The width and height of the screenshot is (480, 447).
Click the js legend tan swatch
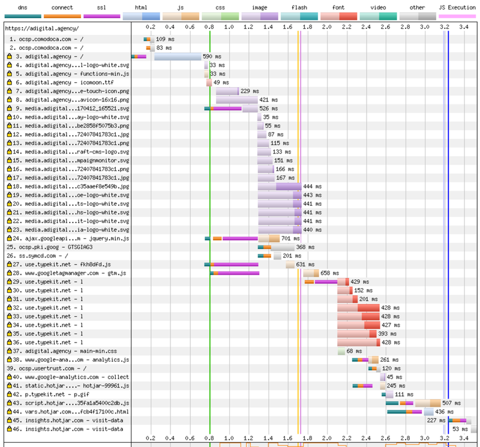click(x=181, y=16)
